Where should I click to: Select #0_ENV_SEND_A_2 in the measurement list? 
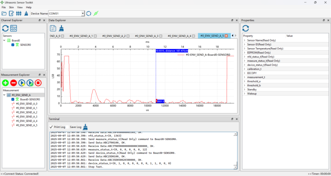[26, 112]
